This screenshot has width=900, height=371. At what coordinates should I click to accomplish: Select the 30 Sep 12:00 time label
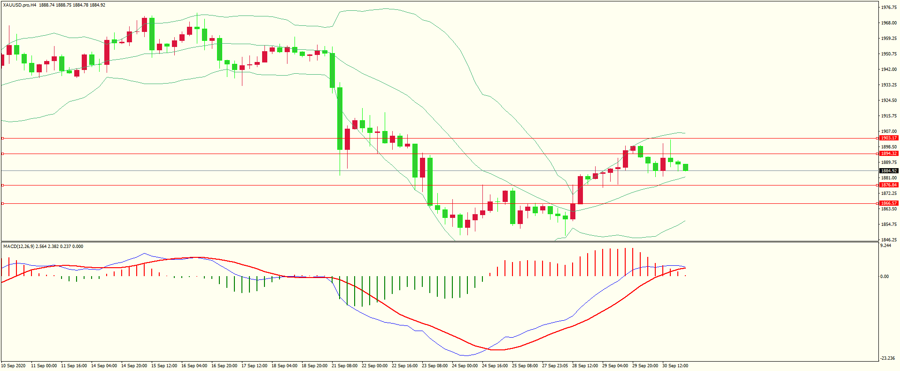(x=675, y=366)
